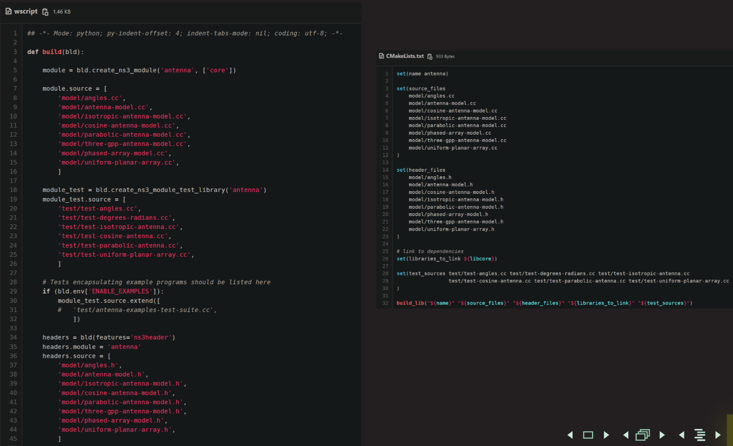
Task: Select 'def build(bld):' line in wscript
Action: point(55,52)
